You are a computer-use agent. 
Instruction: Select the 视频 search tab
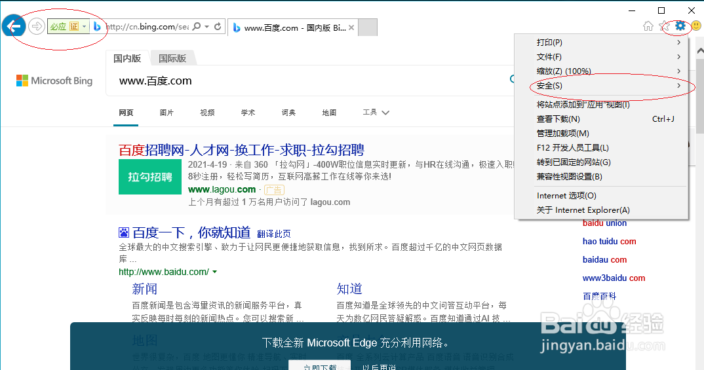point(207,113)
